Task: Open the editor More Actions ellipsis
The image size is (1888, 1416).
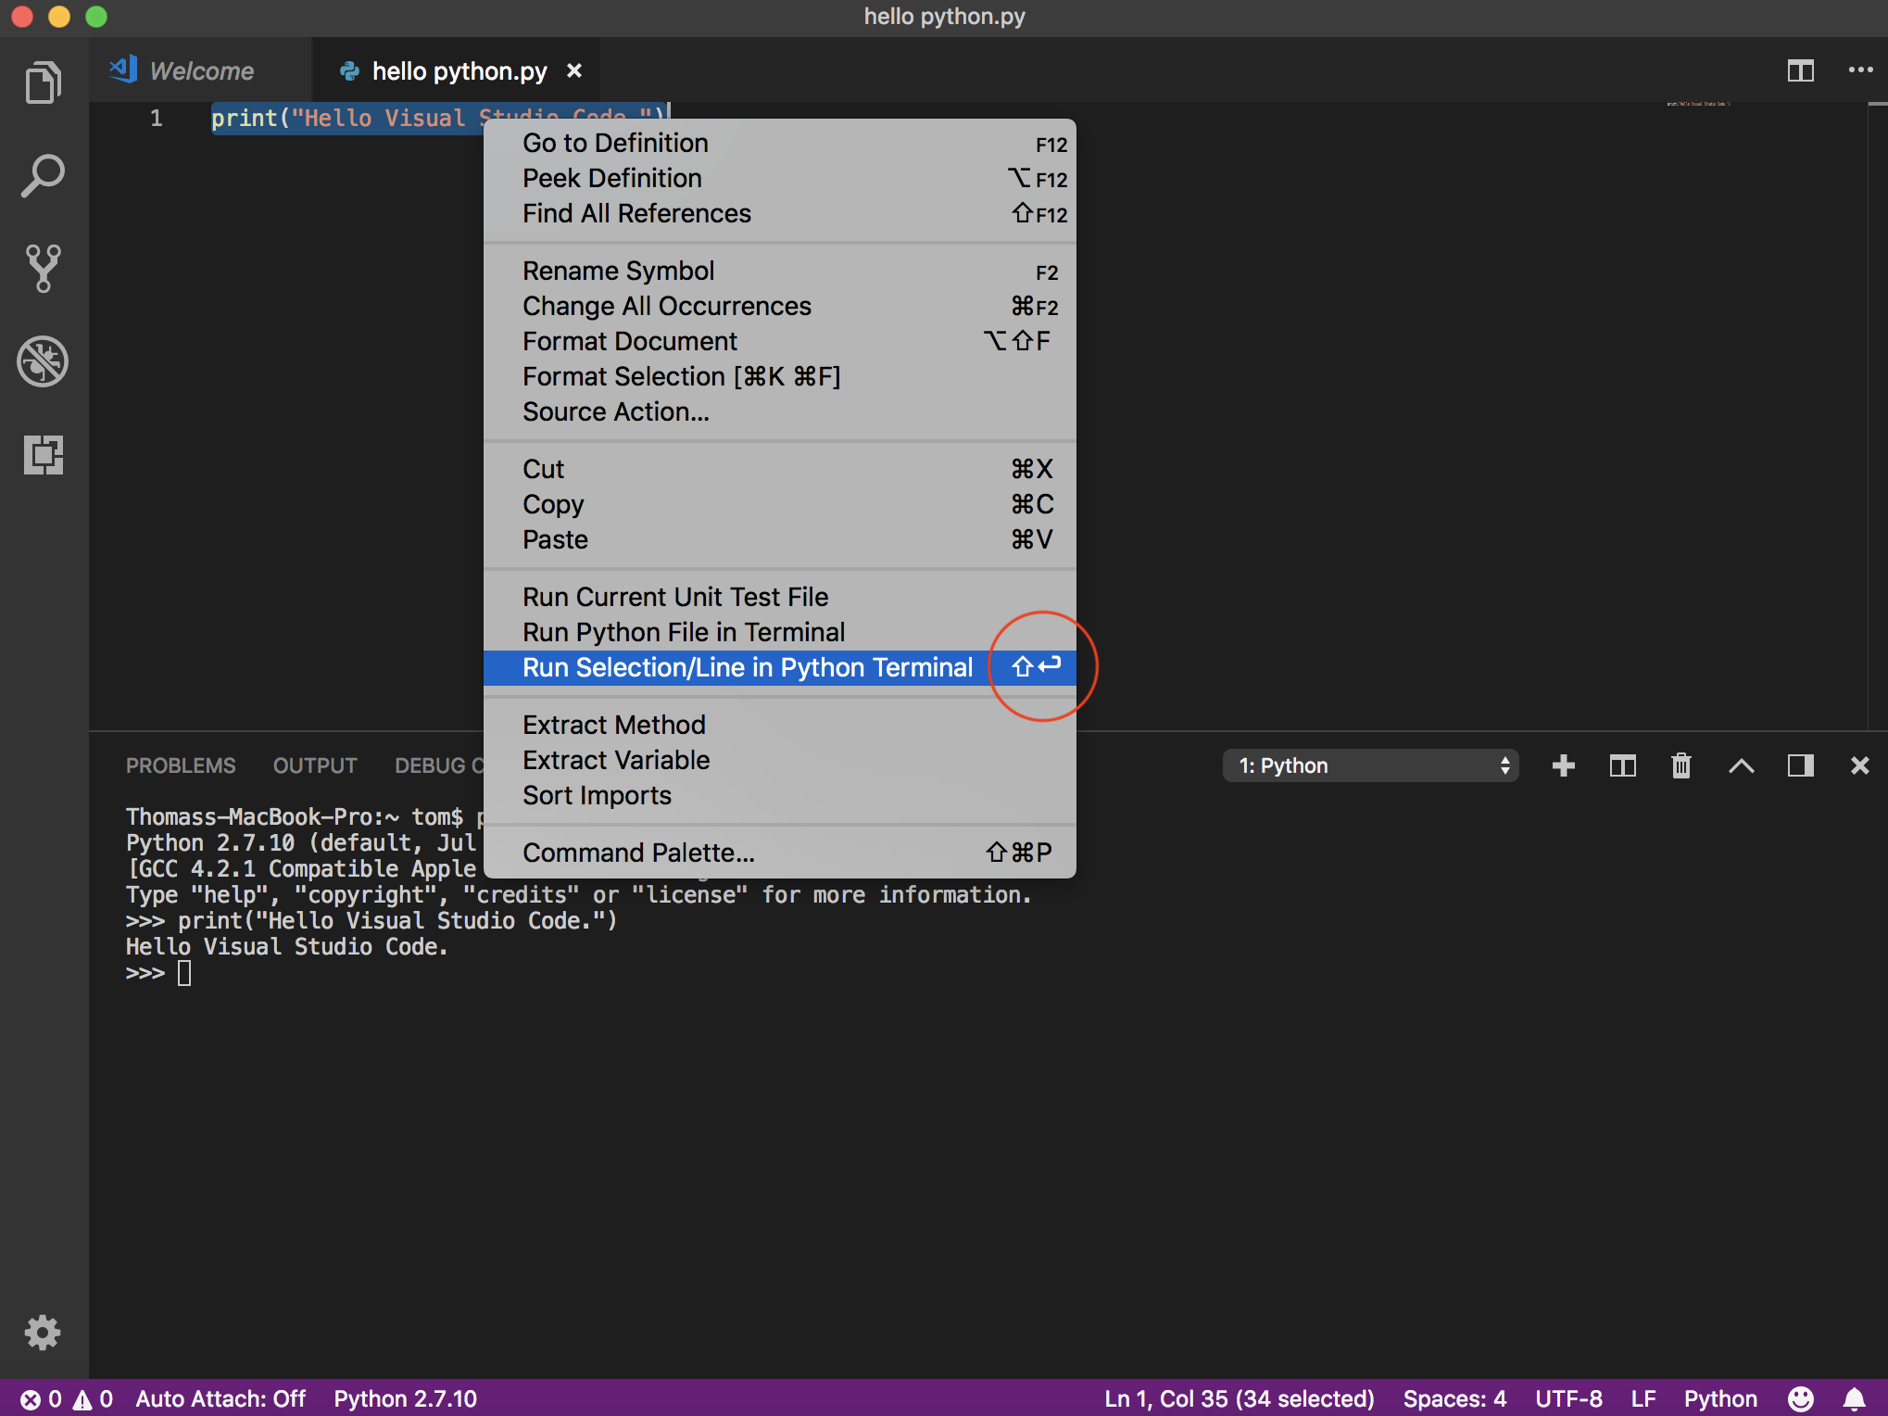Action: tap(1860, 70)
